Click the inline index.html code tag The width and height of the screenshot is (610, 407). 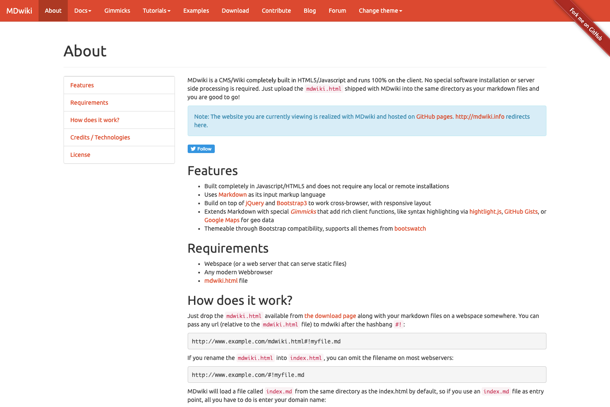(306, 358)
